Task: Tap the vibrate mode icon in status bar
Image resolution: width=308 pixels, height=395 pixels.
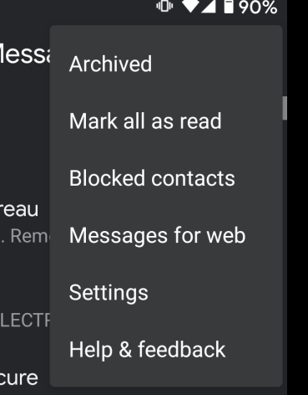Action: click(x=164, y=6)
